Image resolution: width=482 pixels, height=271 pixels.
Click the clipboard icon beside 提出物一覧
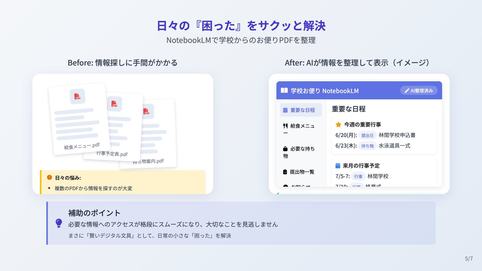pyautogui.click(x=285, y=172)
